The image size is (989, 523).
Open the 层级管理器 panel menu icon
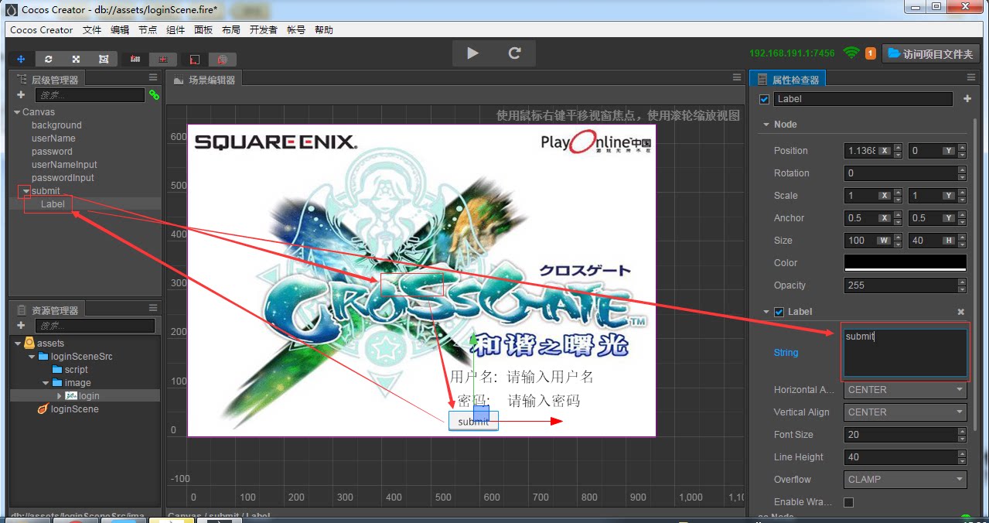point(153,77)
